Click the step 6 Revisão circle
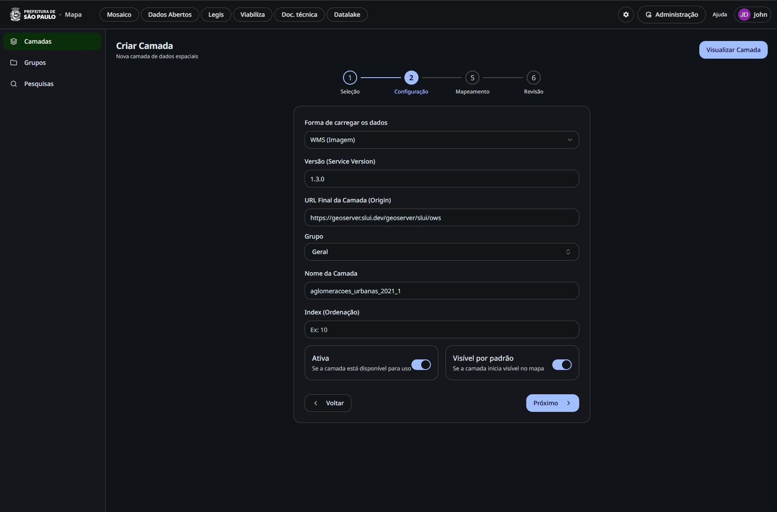 (534, 78)
